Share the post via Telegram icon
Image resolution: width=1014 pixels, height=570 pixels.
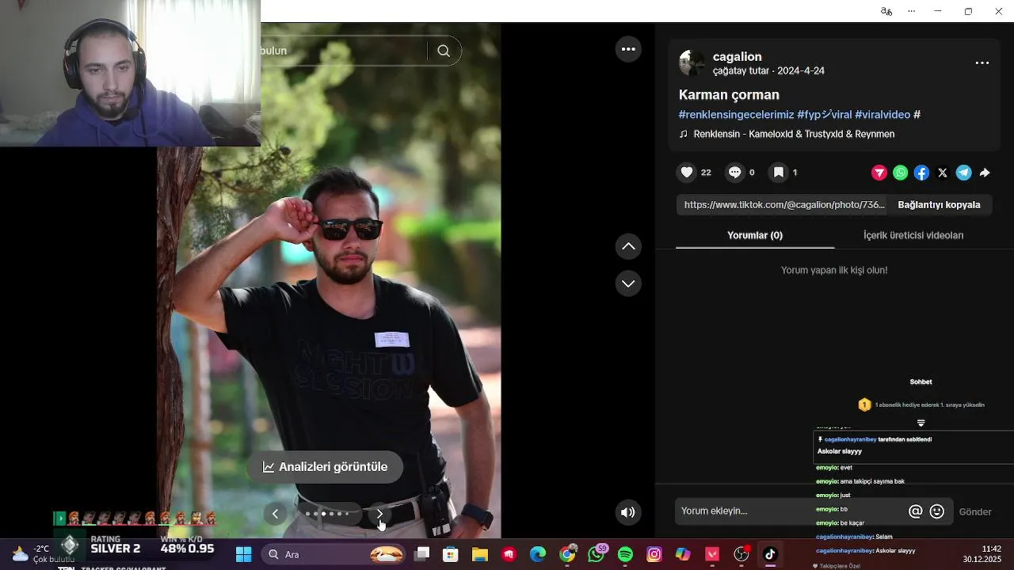pos(963,173)
